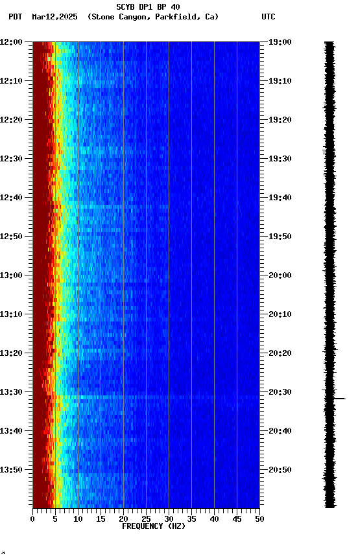The width and height of the screenshot is (358, 560).
Task: Click the title text 'SCYB DP1 BP 40'
Action: pyautogui.click(x=148, y=7)
